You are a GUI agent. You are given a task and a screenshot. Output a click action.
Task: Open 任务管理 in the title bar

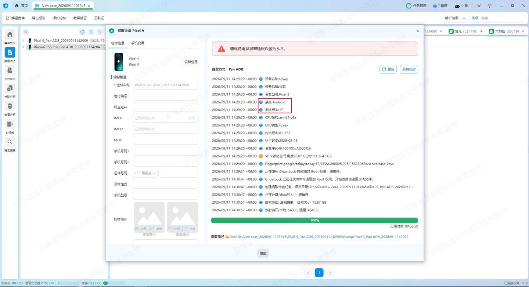pos(416,6)
